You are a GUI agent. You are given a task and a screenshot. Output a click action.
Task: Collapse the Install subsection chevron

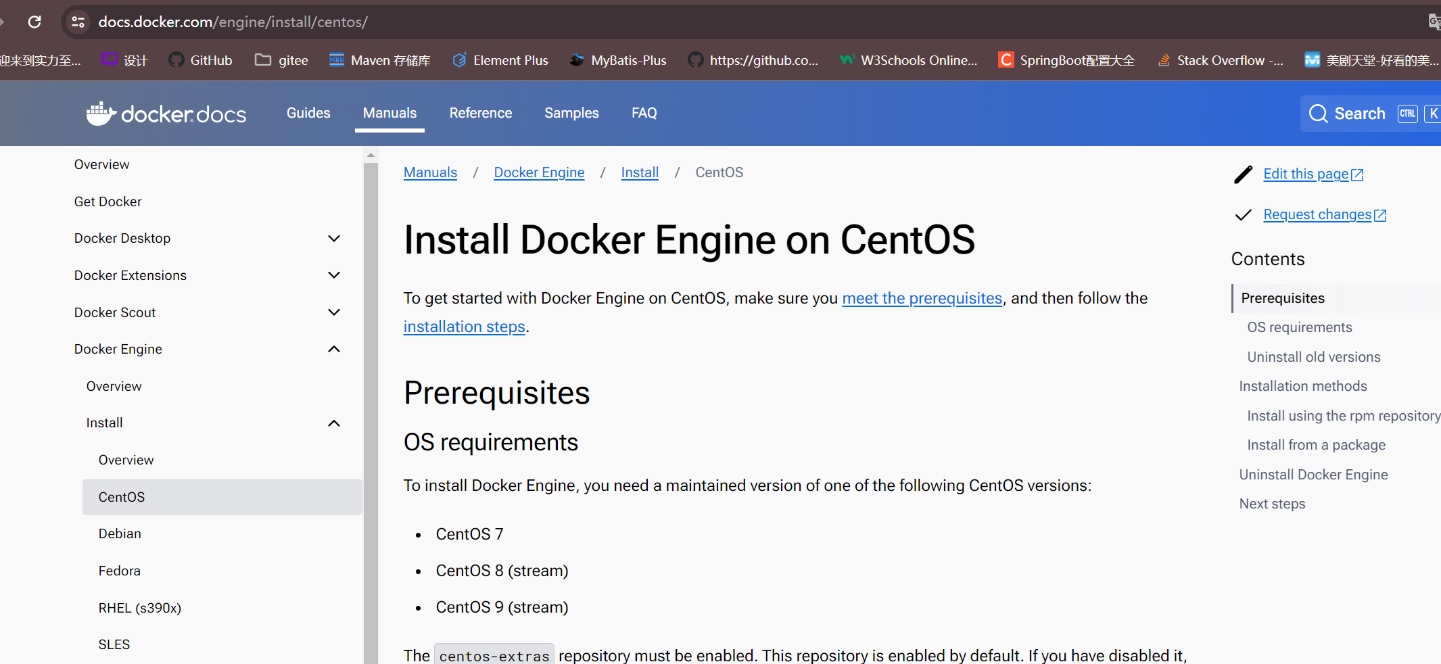(x=334, y=423)
